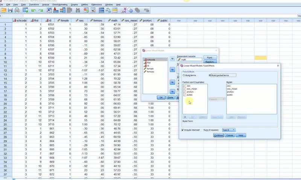Click the Insert cases toolbar icon
Viewport: 301px width, 180px height.
click(86, 10)
